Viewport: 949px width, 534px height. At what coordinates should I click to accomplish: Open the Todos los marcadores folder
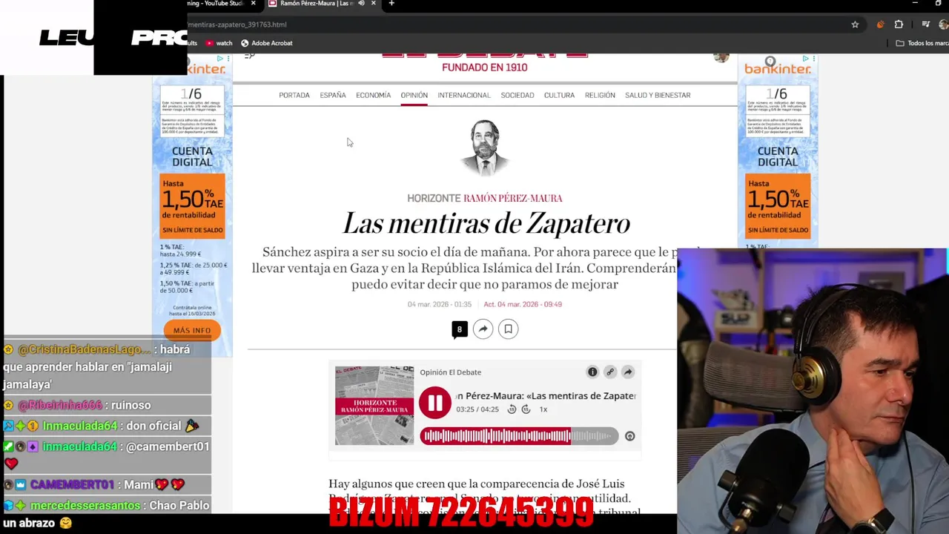click(x=922, y=43)
